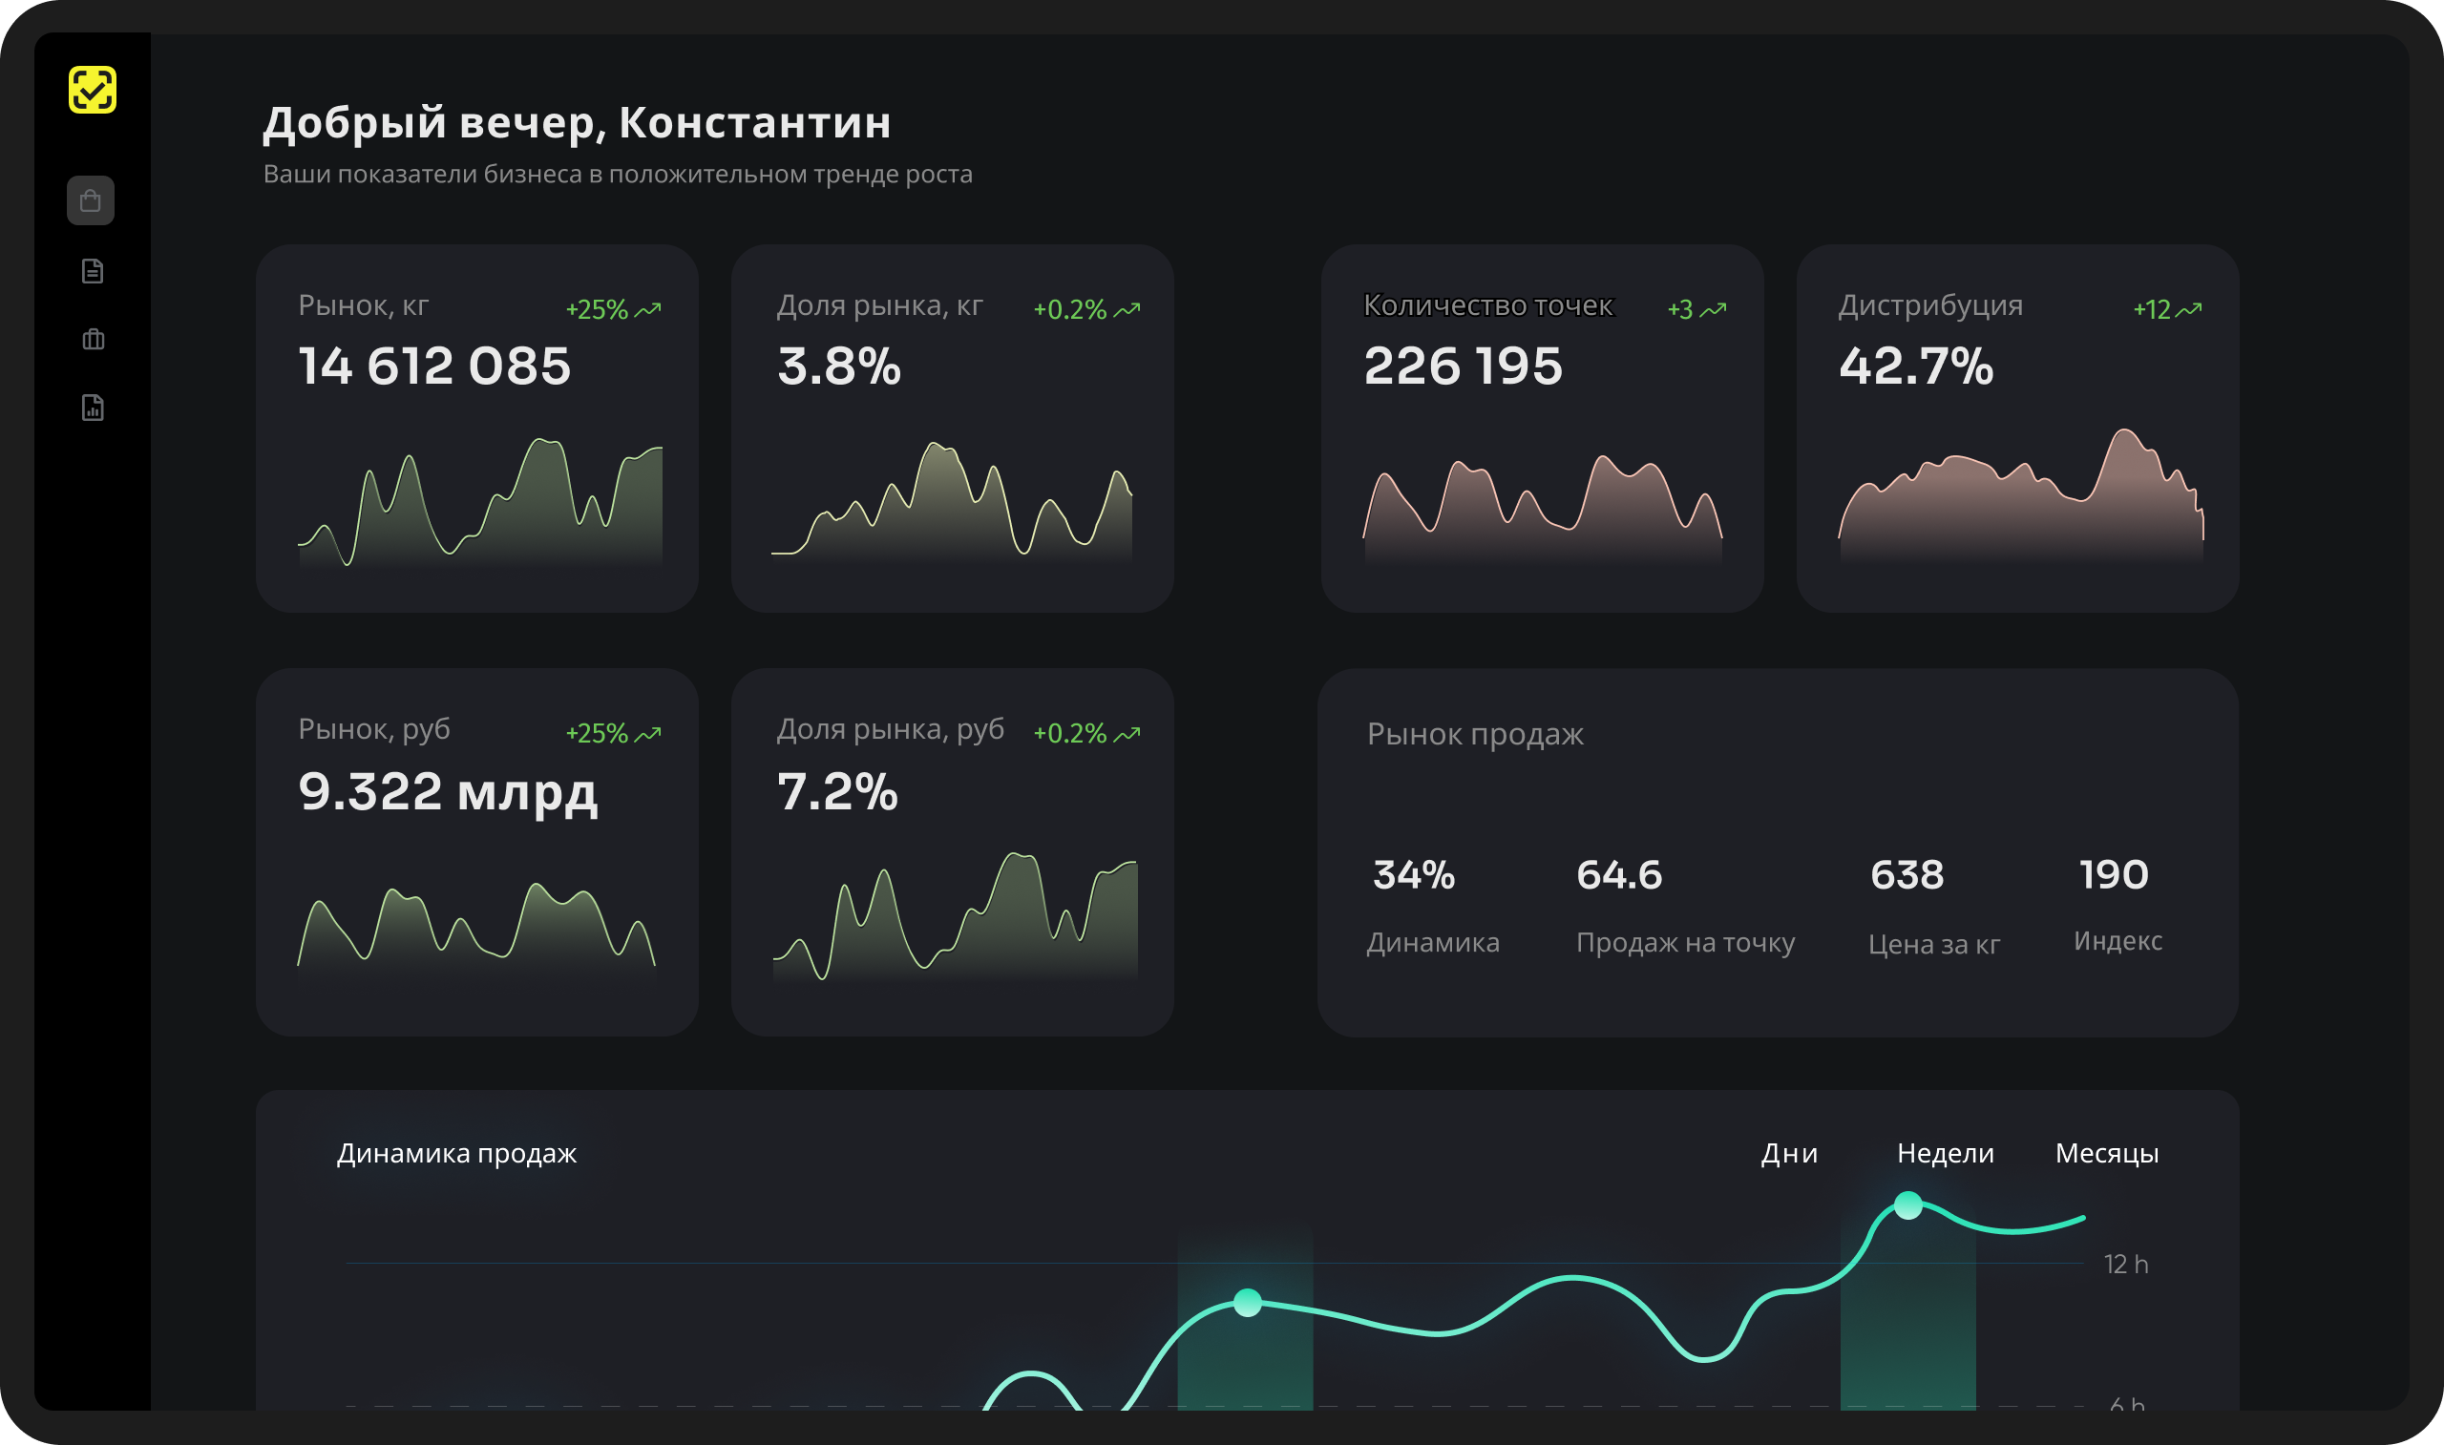This screenshot has height=1445, width=2444.
Task: Click the +12 trend arrow on Дистрибуция
Action: point(2189,309)
